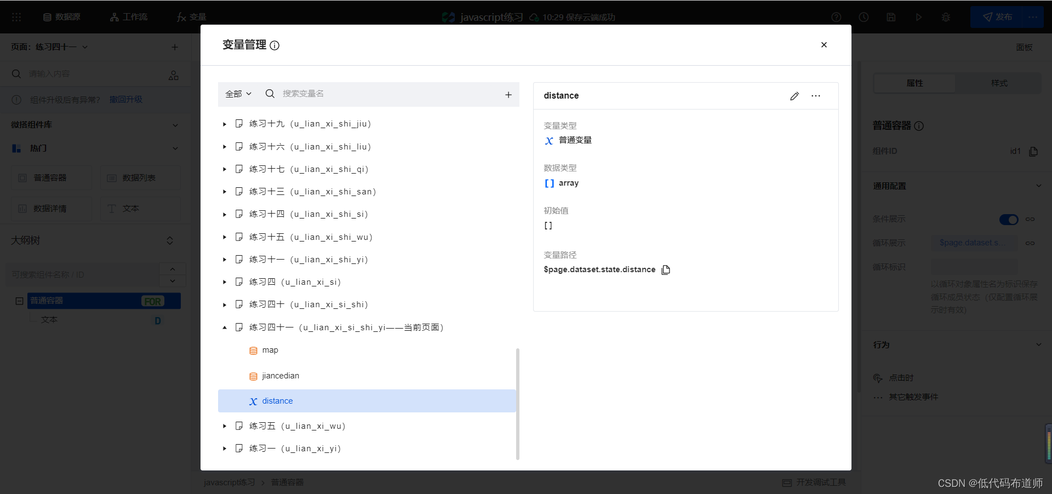The height and width of the screenshot is (494, 1052).
Task: Open 其它触发事件 in behaviors
Action: coord(913,397)
